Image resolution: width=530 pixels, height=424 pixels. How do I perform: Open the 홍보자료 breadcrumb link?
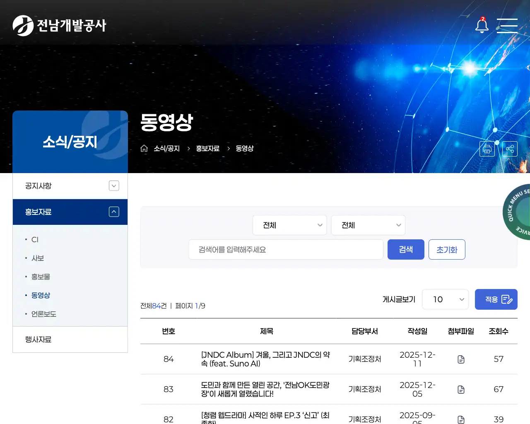[207, 148]
